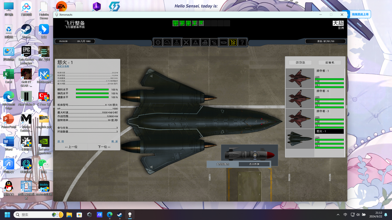This screenshot has height=220, width=392.
Task: Open the Windows Start menu
Action: click(7, 215)
